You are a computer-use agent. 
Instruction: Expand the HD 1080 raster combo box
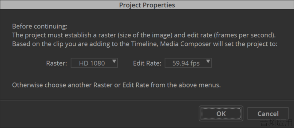pyautogui.click(x=94, y=63)
